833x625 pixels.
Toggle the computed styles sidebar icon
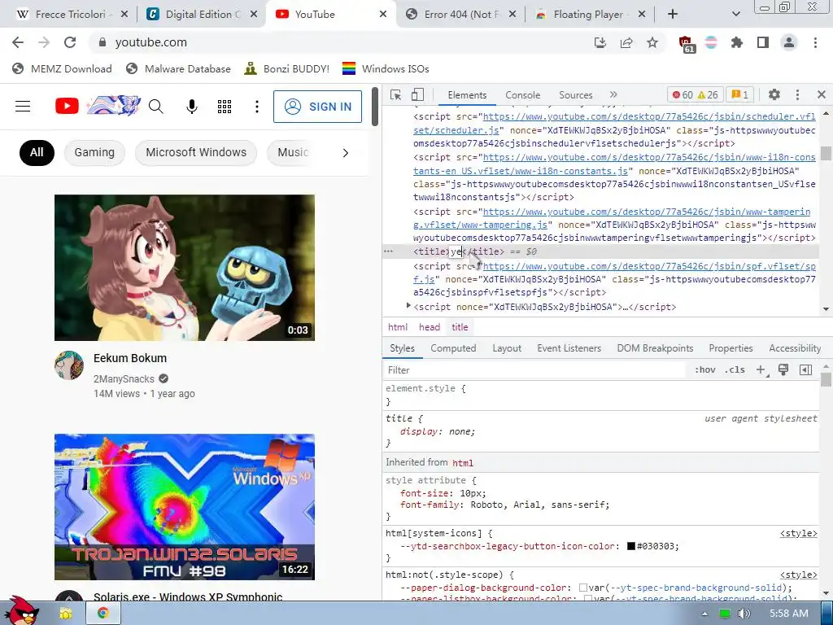click(806, 370)
